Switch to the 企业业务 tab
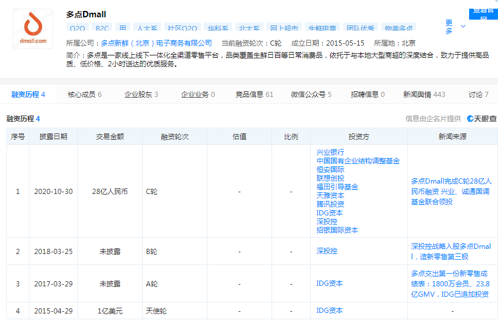Image resolution: width=498 pixels, height=321 pixels. point(198,94)
